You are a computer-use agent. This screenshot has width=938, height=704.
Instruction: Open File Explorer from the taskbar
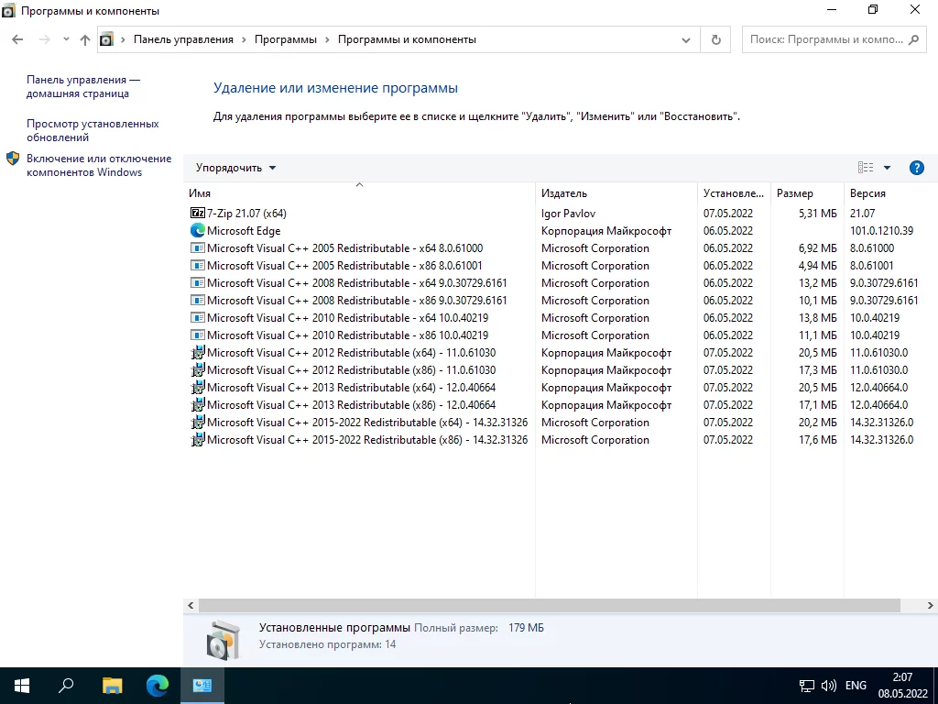pyautogui.click(x=112, y=686)
